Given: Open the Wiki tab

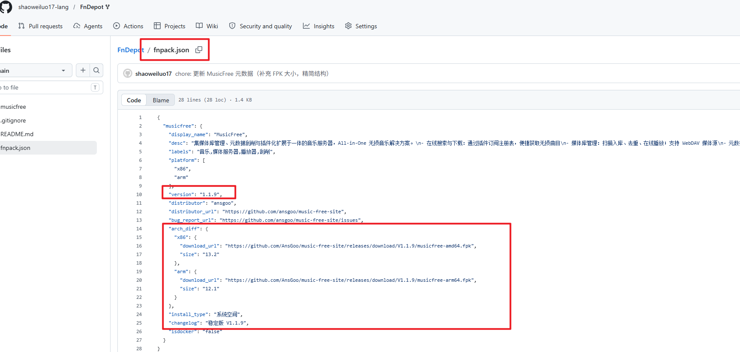Looking at the screenshot, I should click(207, 26).
